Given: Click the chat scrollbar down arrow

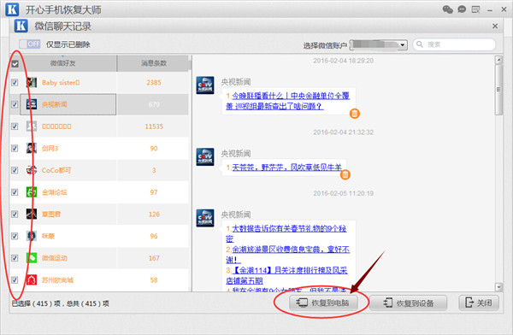Looking at the screenshot, I should 498,287.
